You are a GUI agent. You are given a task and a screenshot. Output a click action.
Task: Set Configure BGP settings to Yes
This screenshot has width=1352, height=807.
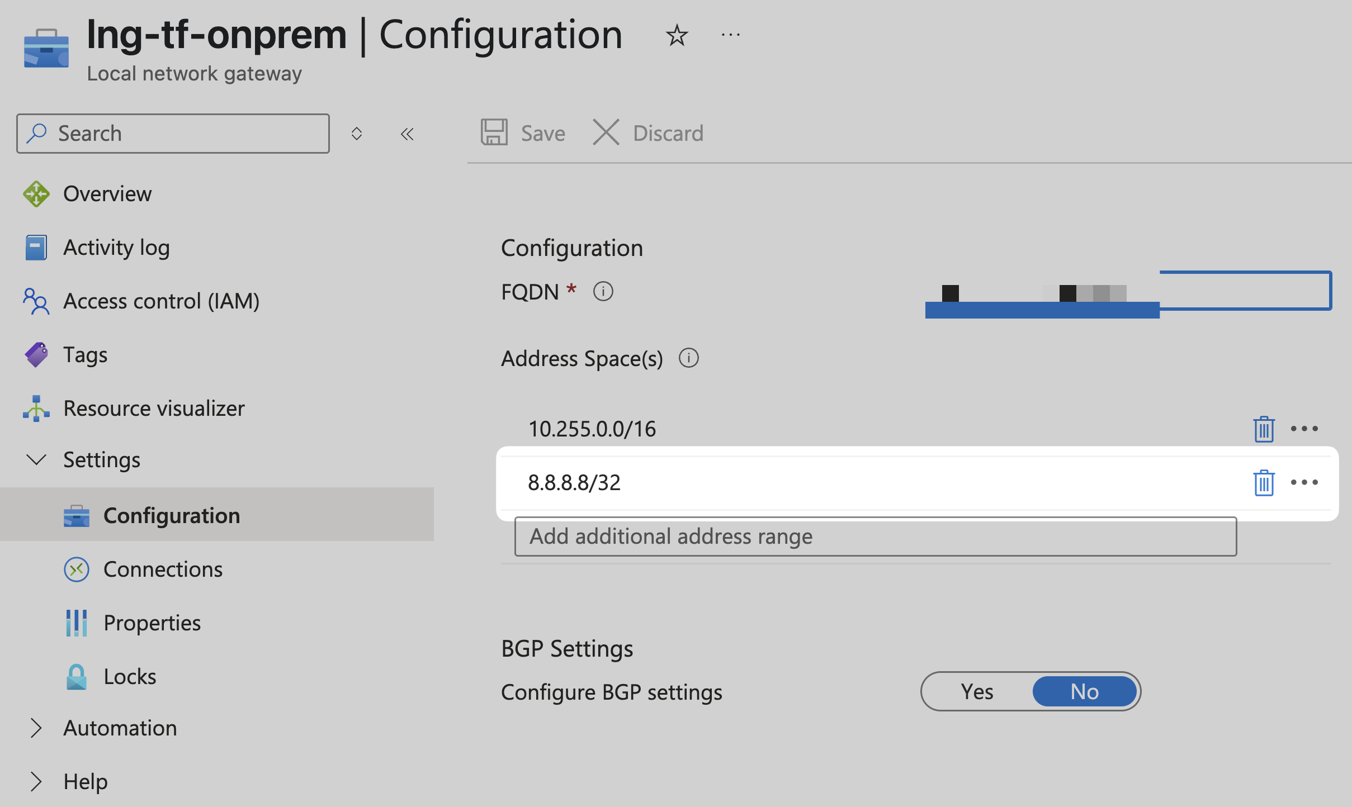977,692
